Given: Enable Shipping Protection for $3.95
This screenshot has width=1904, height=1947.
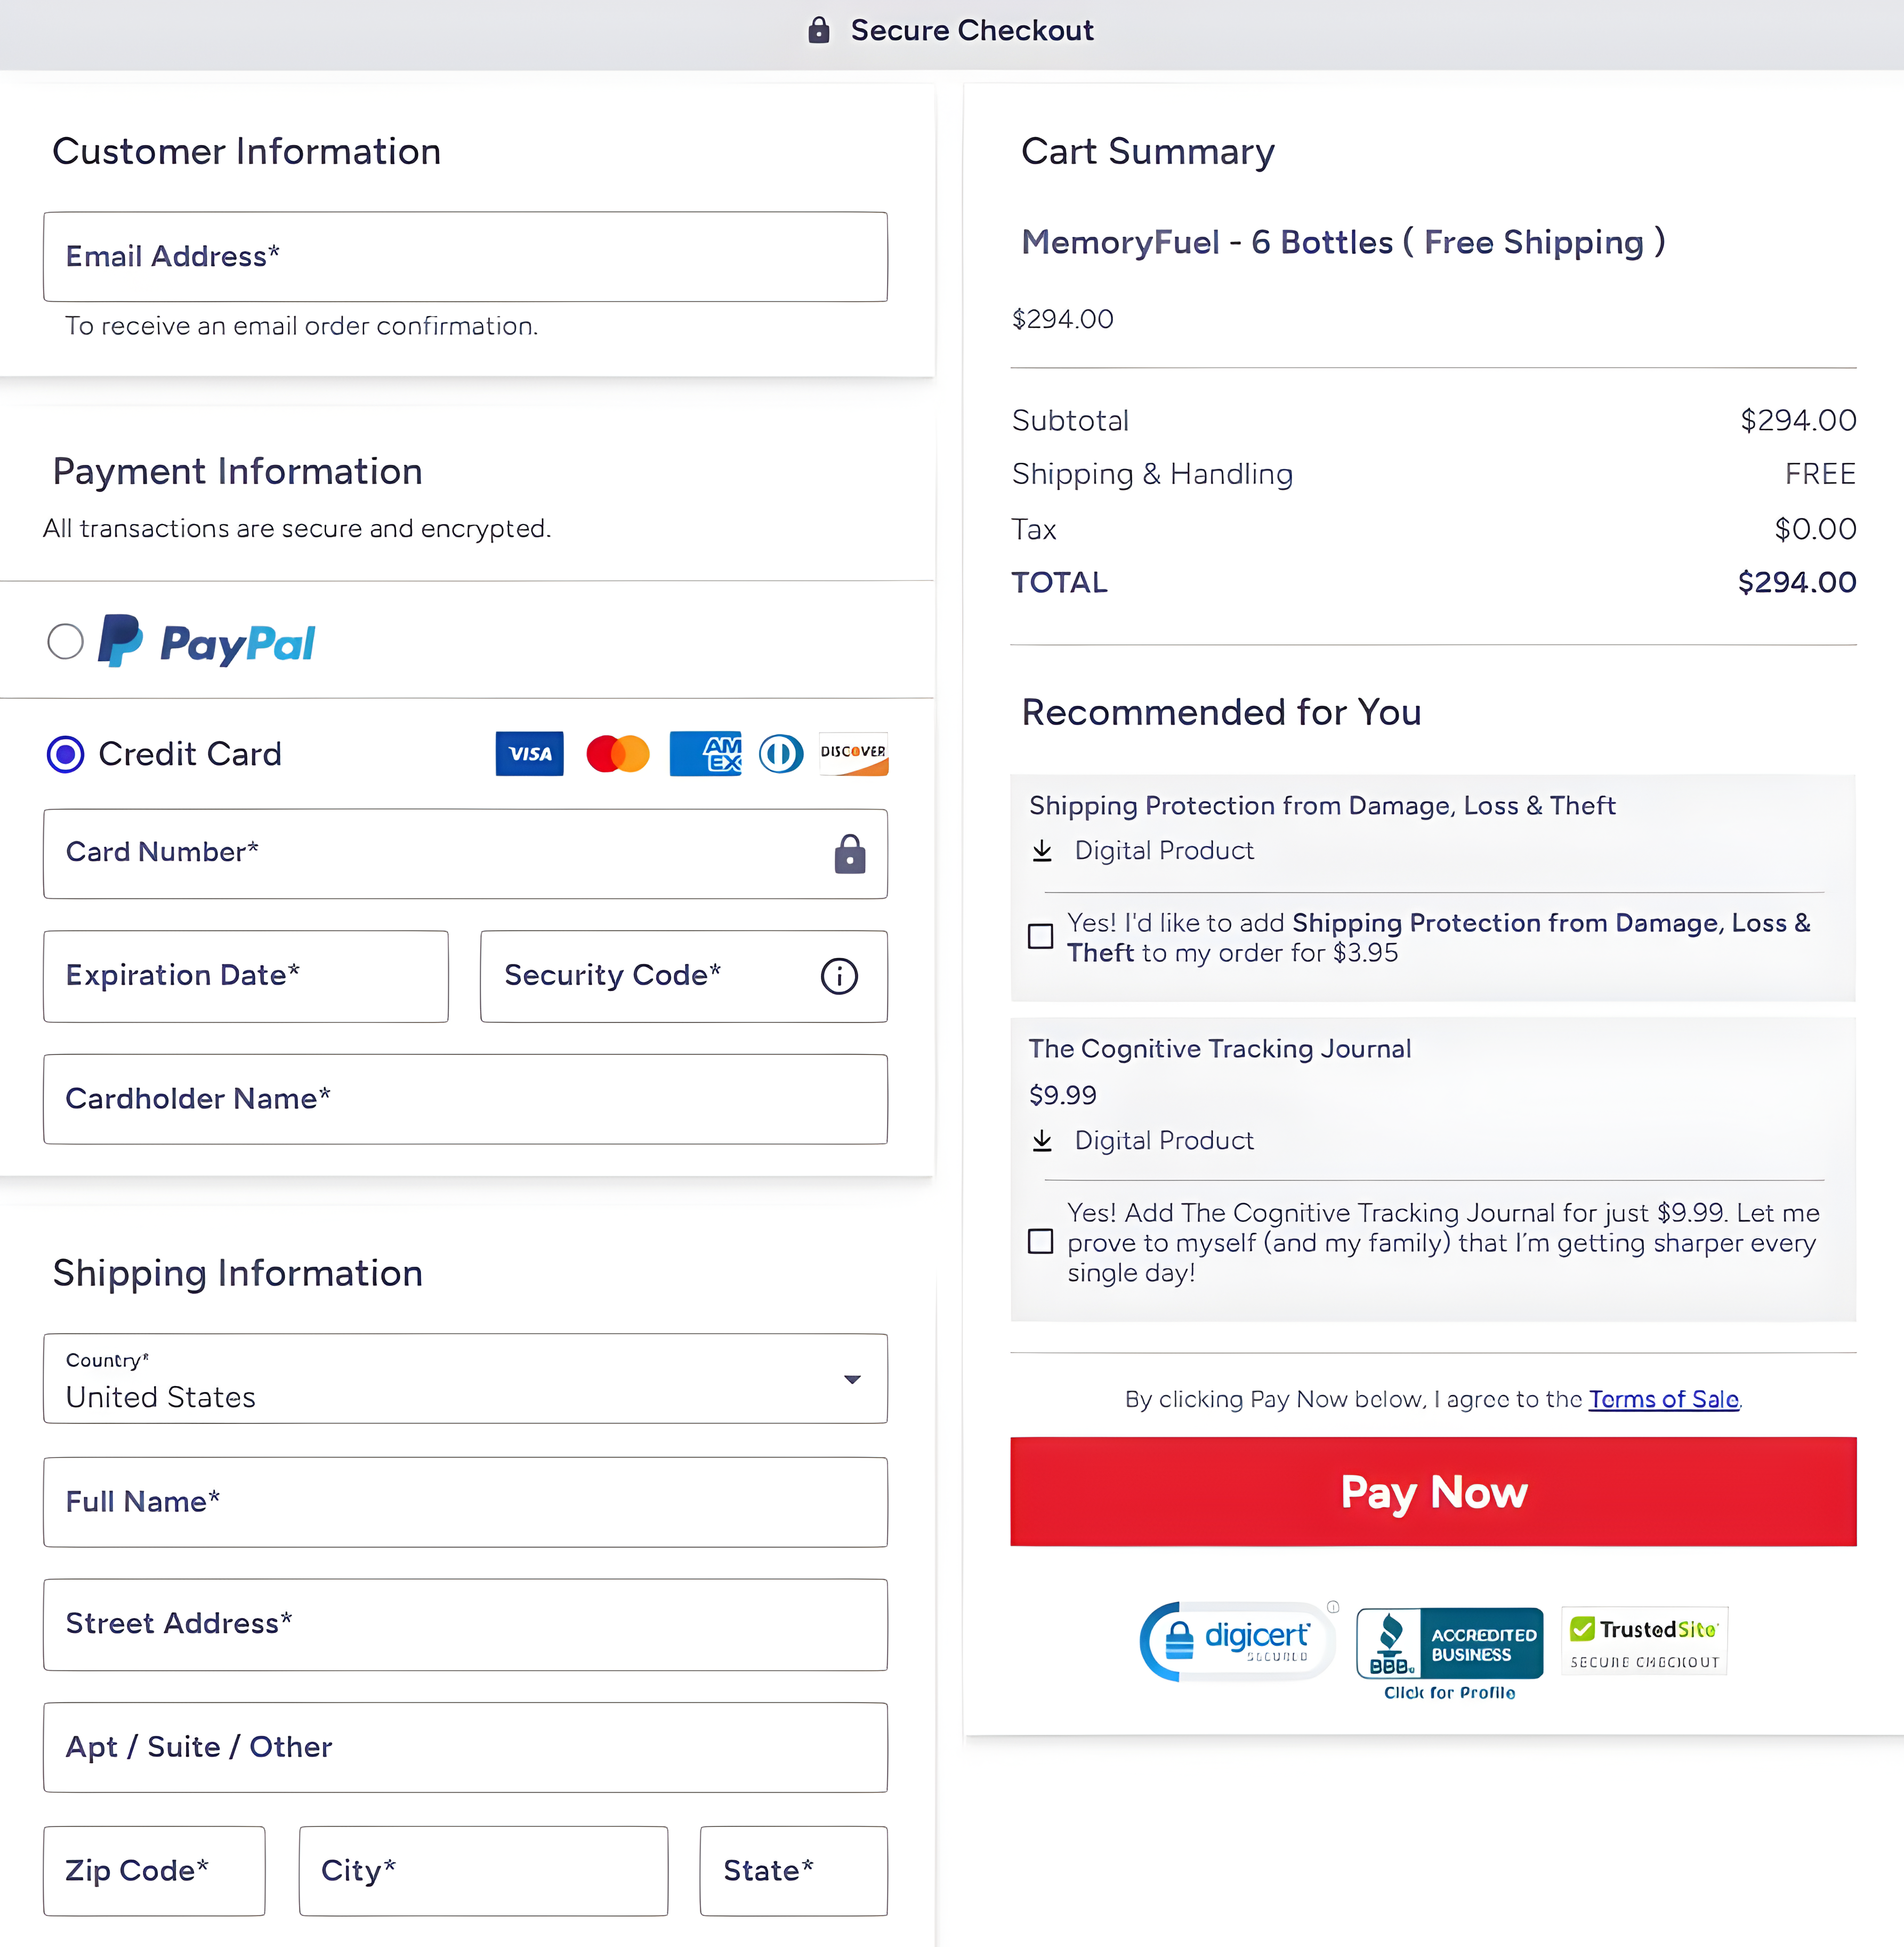Looking at the screenshot, I should coord(1040,936).
